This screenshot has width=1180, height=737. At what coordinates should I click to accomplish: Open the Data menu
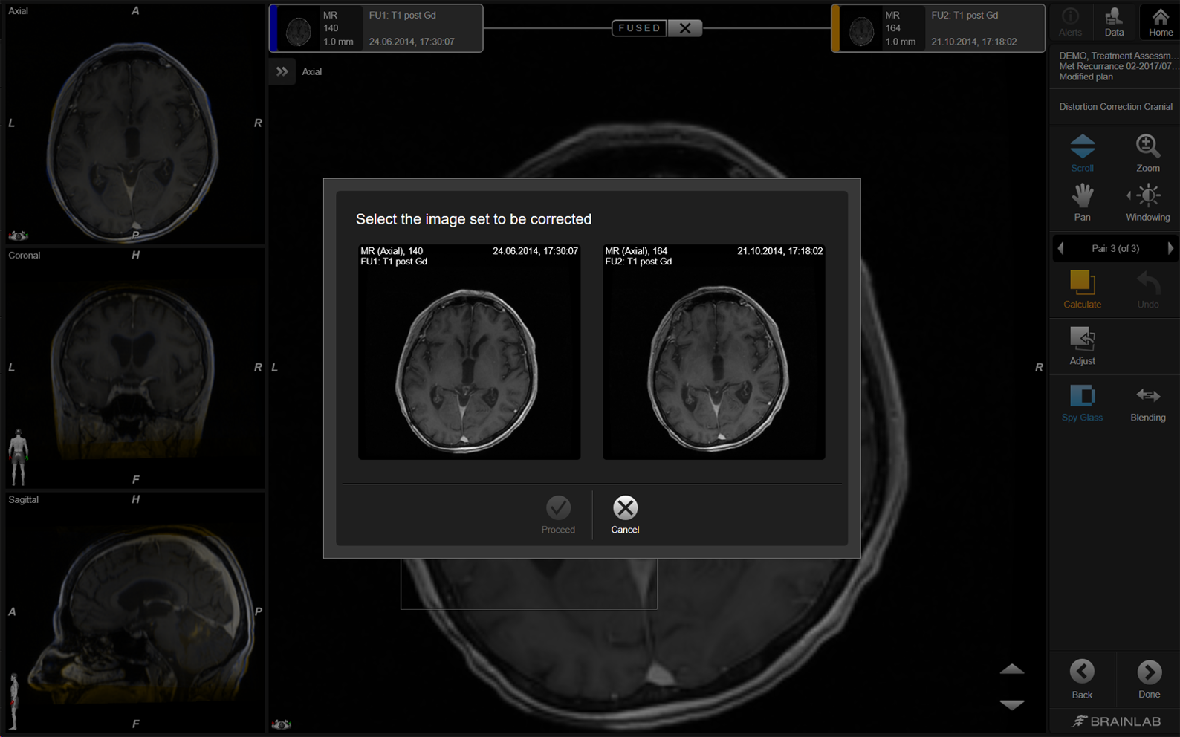(x=1114, y=22)
